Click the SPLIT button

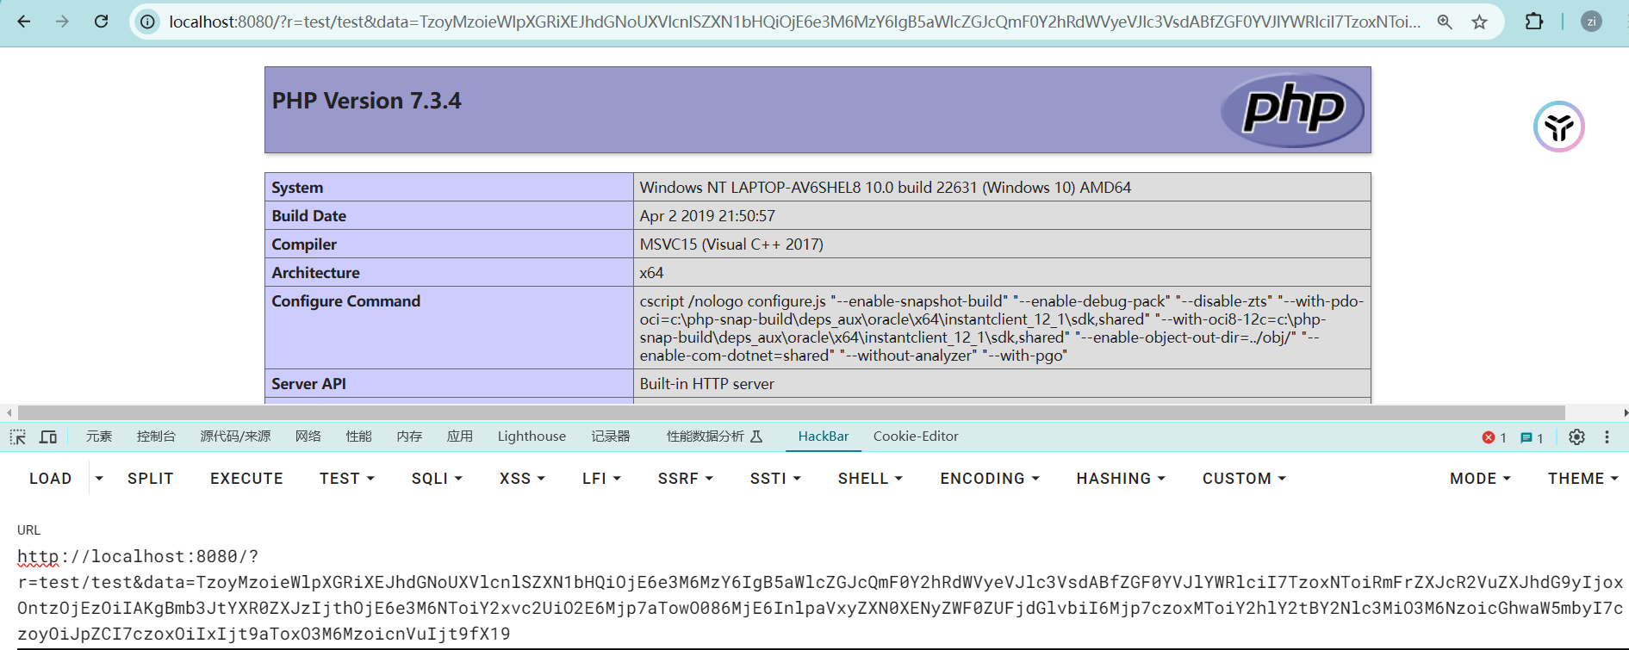(151, 479)
